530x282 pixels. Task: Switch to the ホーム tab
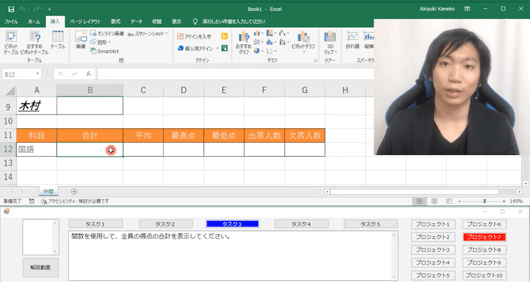34,22
